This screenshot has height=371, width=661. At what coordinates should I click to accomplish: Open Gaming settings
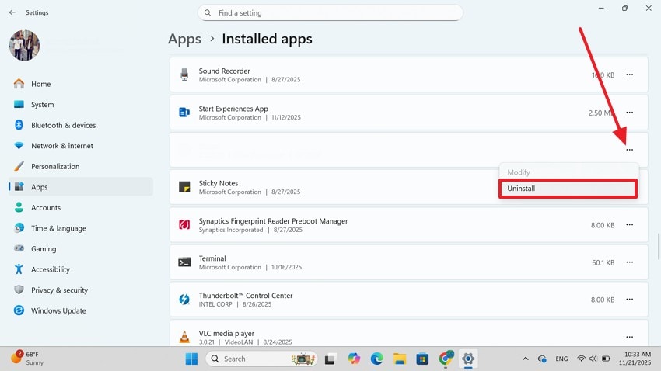click(x=80, y=248)
